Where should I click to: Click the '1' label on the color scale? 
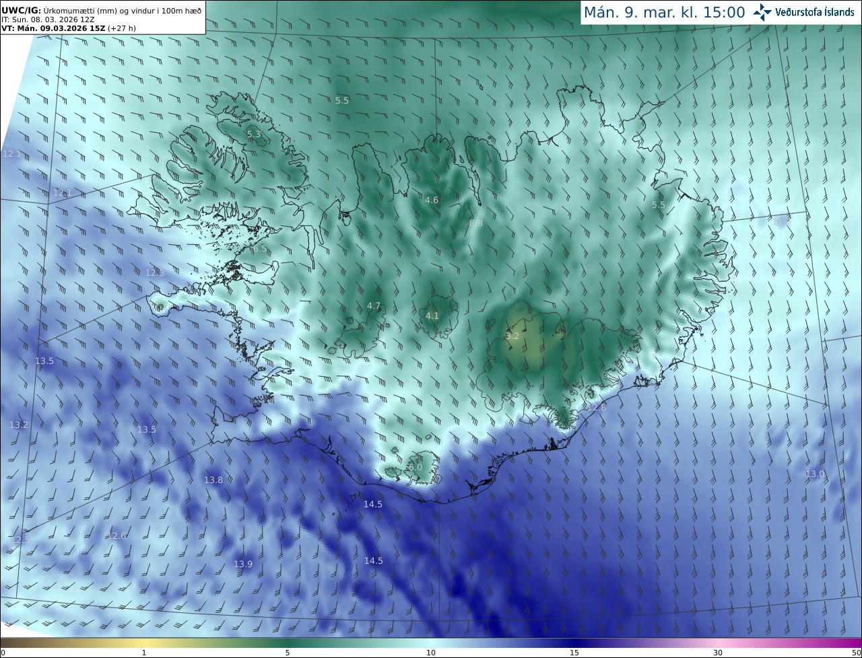tap(144, 653)
